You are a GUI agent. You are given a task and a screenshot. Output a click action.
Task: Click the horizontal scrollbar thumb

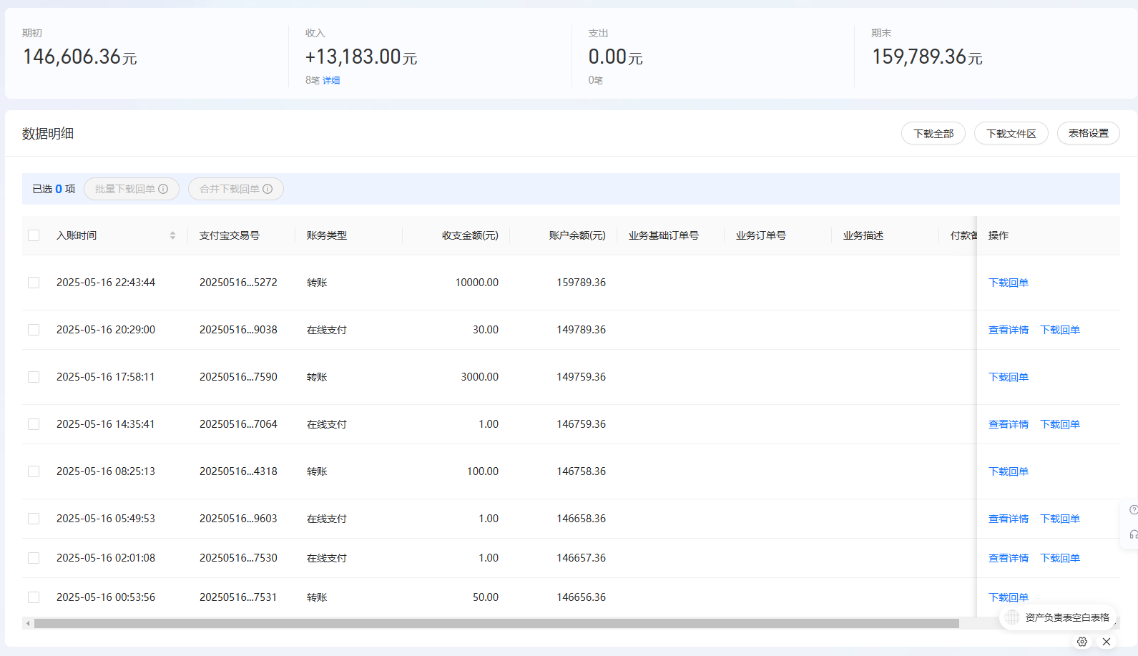click(496, 624)
